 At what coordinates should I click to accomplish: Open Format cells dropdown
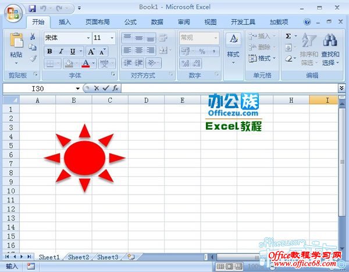coord(262,59)
